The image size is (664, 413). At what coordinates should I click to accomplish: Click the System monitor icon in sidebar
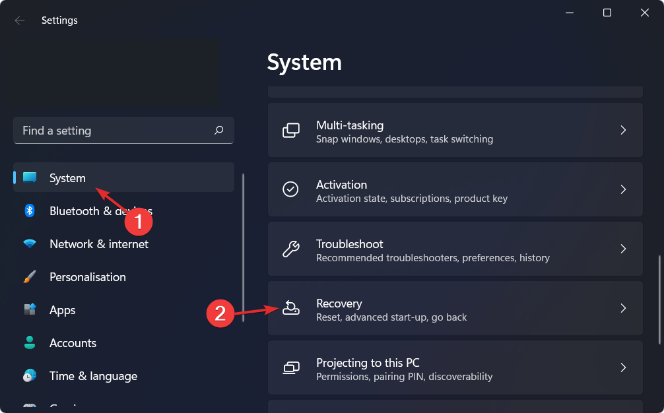(x=30, y=177)
